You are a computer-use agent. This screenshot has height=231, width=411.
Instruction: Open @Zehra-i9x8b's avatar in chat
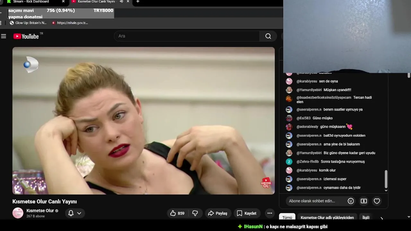tap(289, 162)
